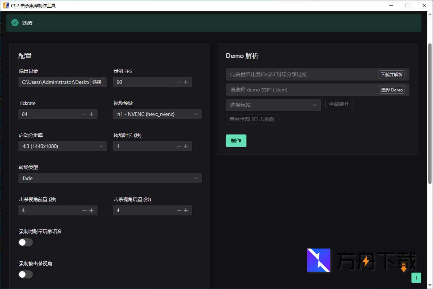This screenshot has height=289, width=433.
Task: Enable the 录制时附带玩家语音 switch
Action: click(x=26, y=242)
